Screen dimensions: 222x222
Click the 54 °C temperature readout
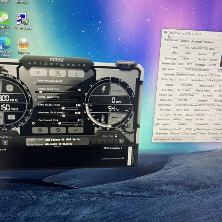114,109
